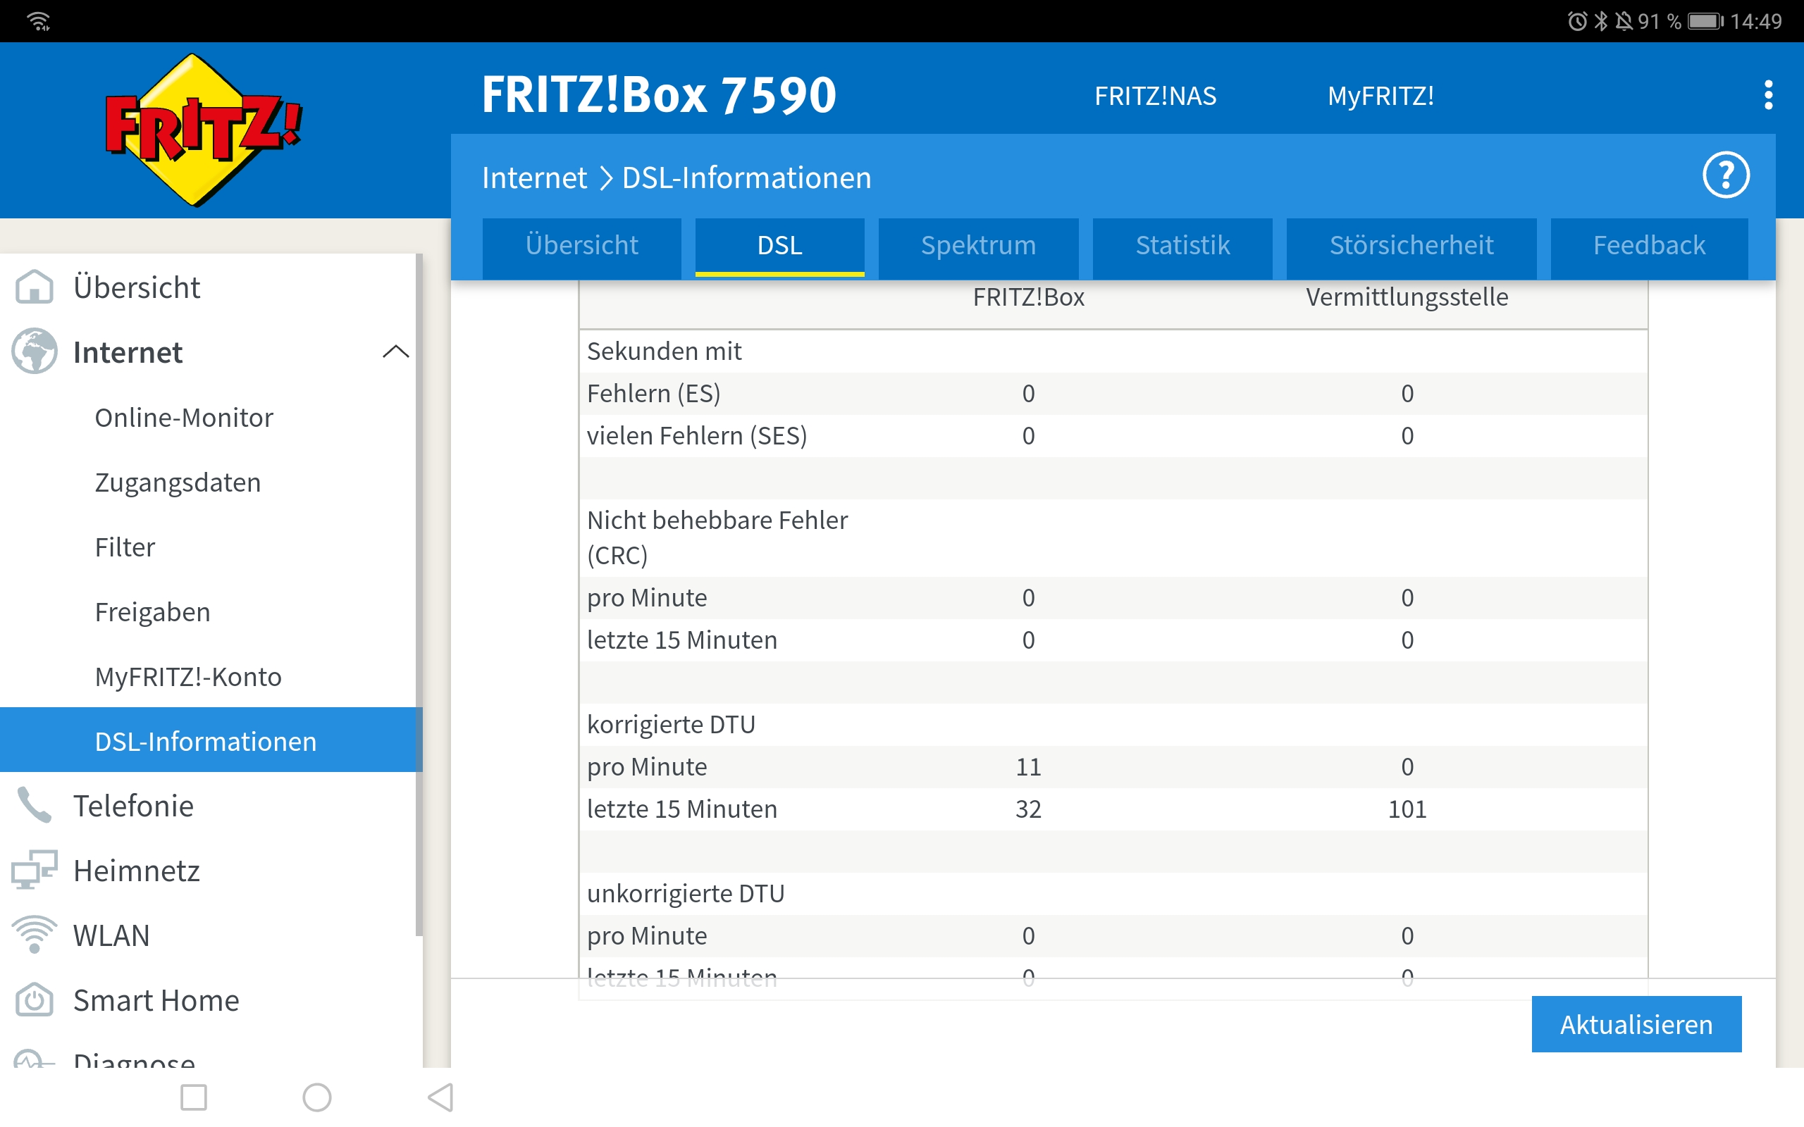
Task: Open the three-dot overflow menu
Action: [1768, 95]
